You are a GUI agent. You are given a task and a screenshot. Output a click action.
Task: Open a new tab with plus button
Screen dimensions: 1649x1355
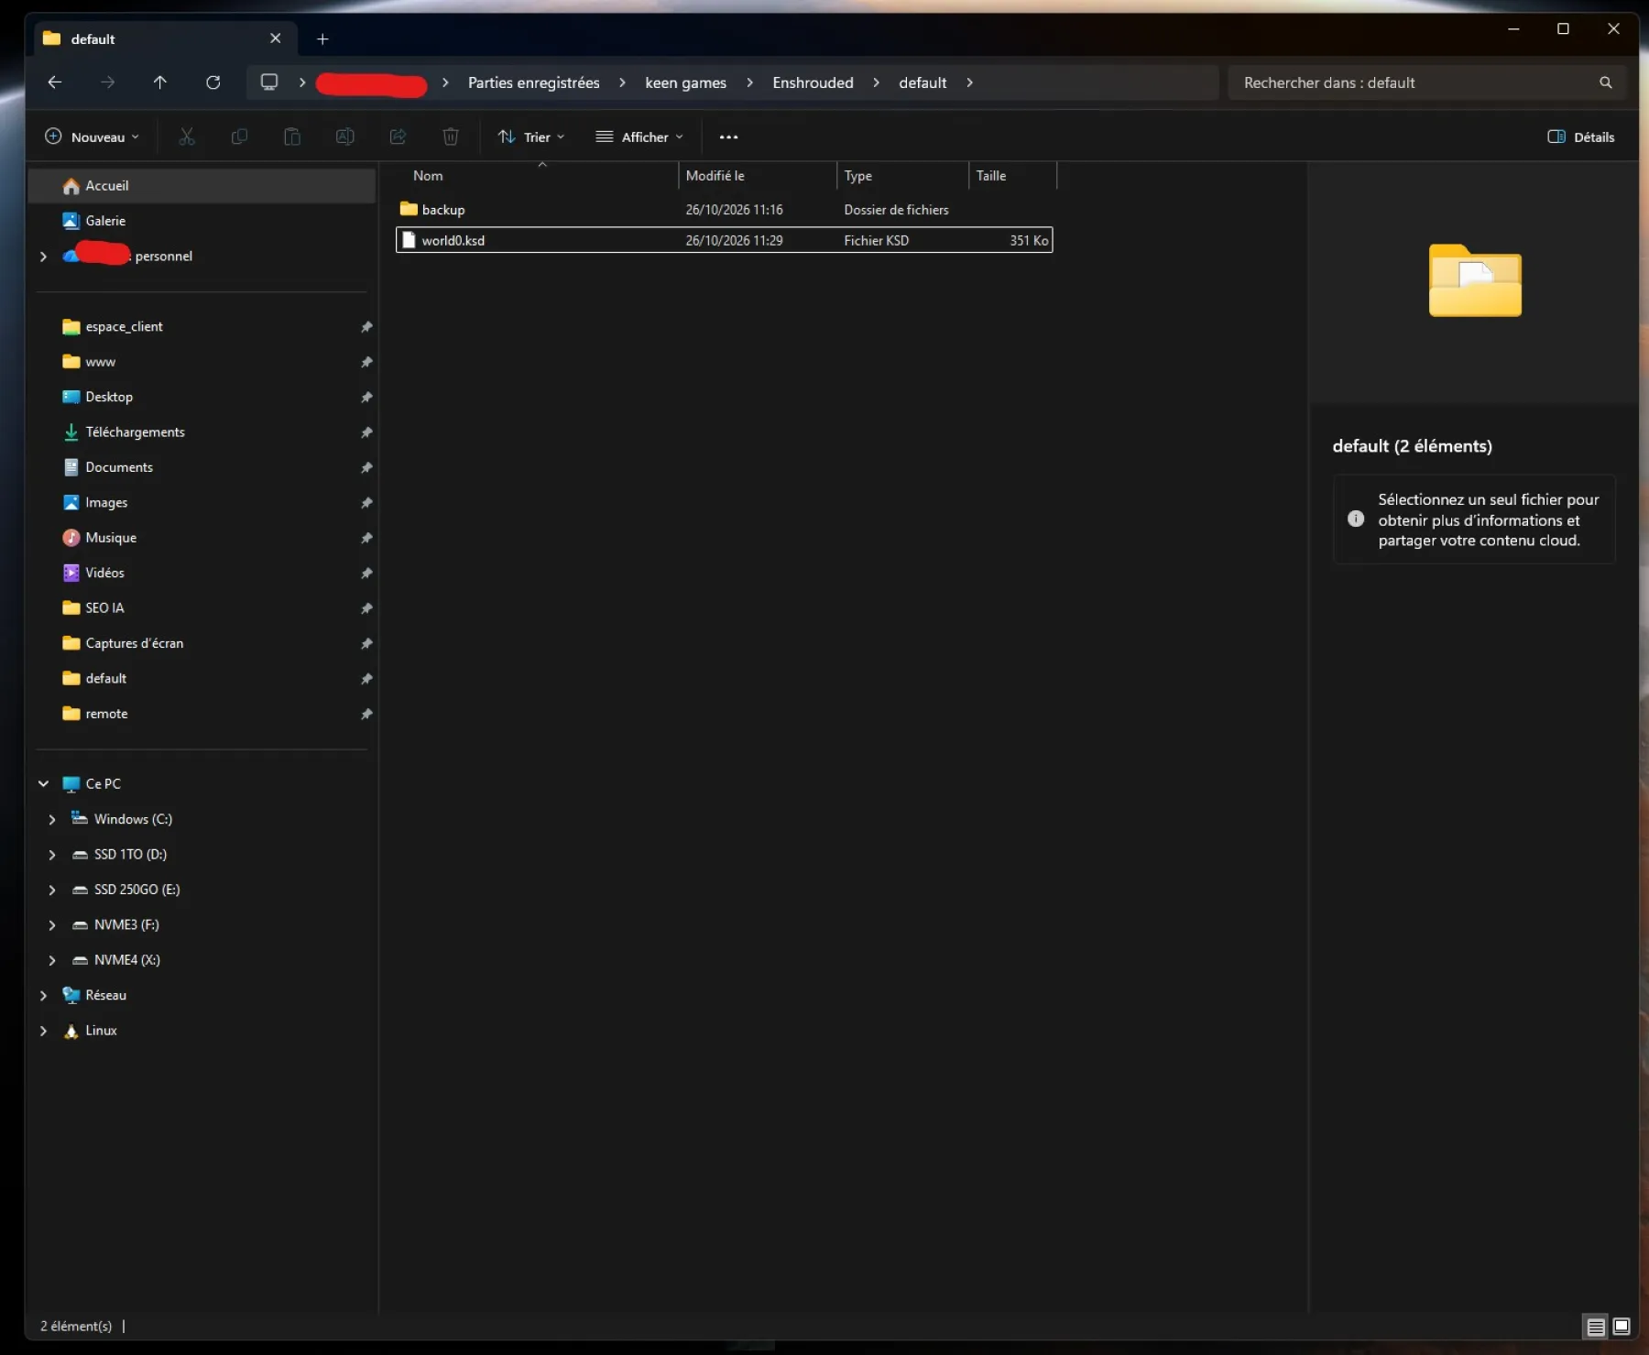(322, 38)
